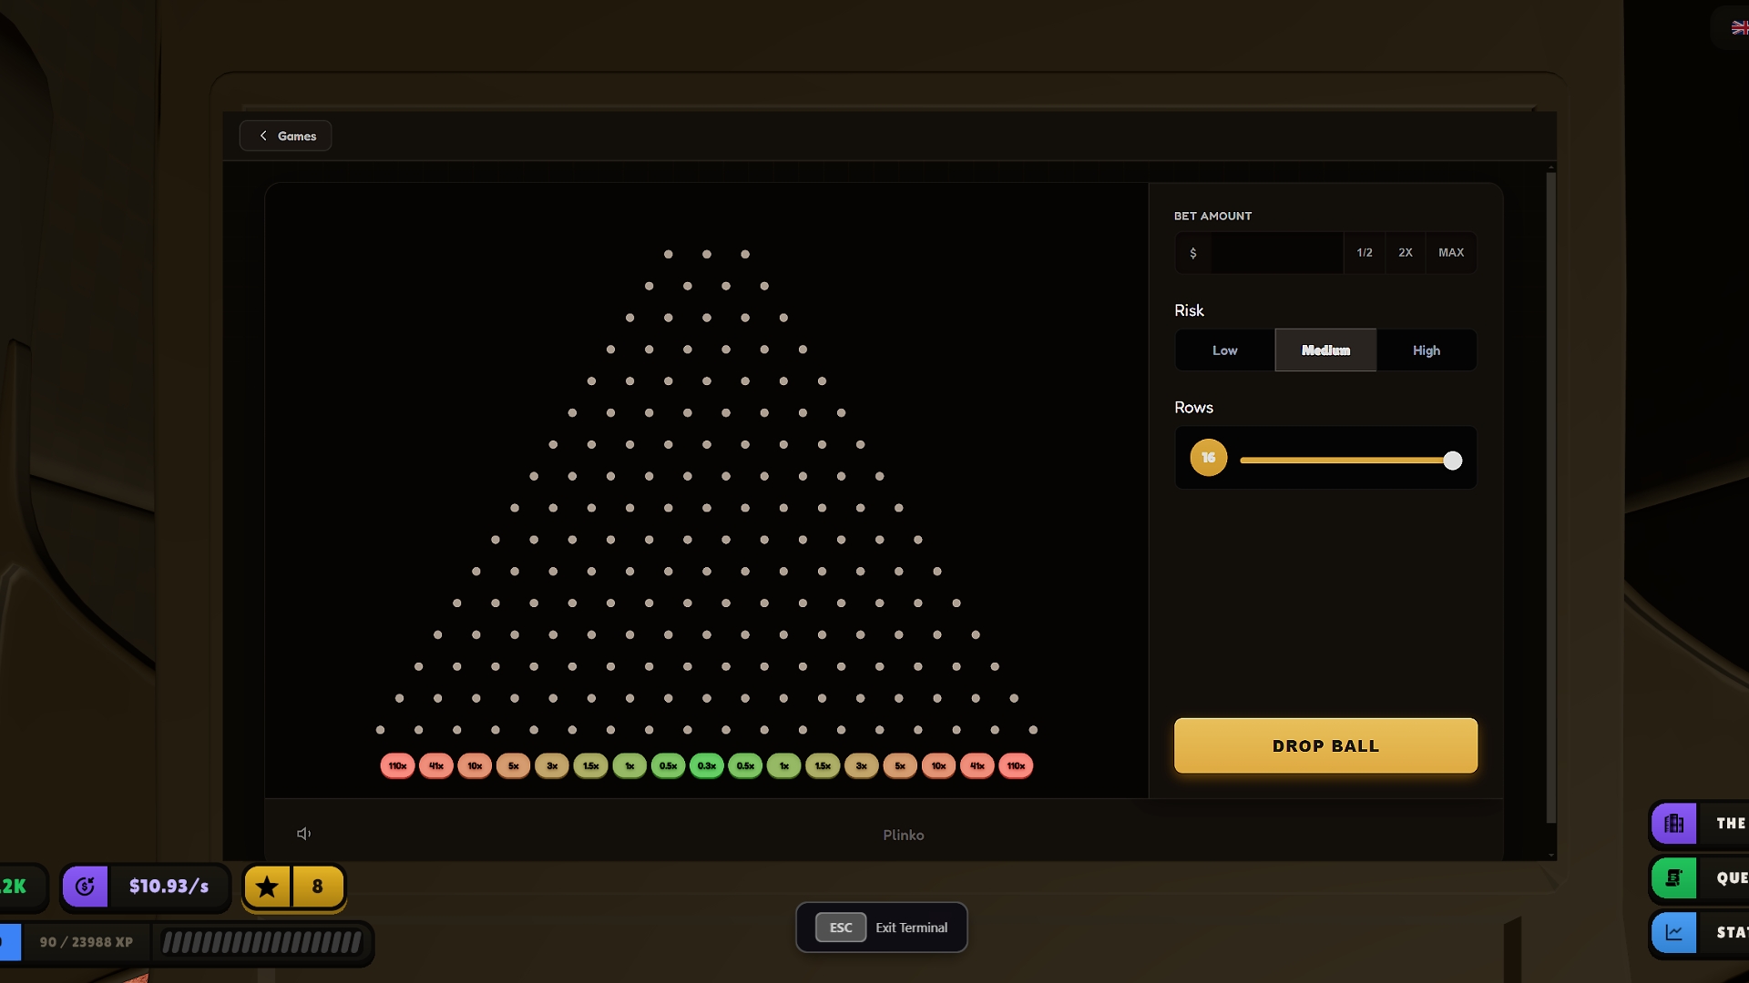This screenshot has width=1749, height=983.
Task: Click the Rows slider handle
Action: [x=1453, y=461]
